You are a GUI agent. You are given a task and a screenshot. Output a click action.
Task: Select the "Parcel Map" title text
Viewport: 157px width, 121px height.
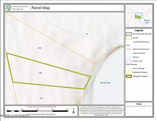tap(41, 8)
